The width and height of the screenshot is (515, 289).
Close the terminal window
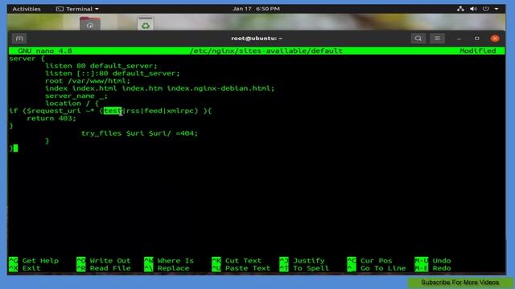(495, 39)
